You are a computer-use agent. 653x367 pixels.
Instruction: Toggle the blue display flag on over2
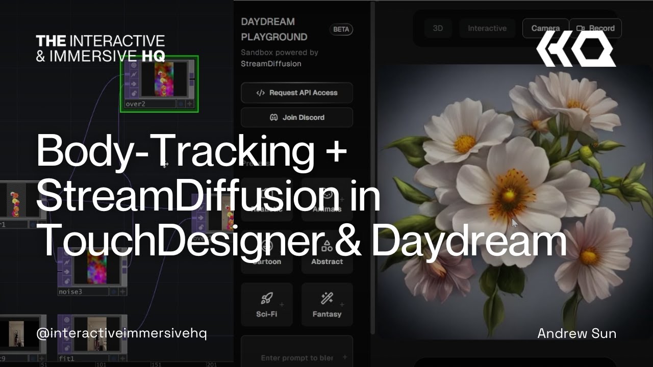(181, 103)
